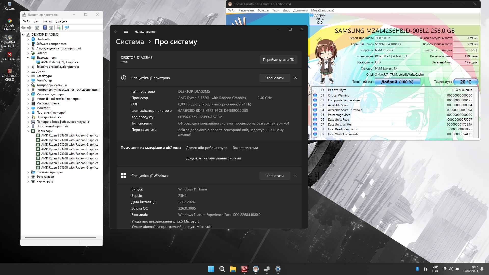The width and height of the screenshot is (489, 275).
Task: Open clock and date 9:57 in tray
Action: pyautogui.click(x=470, y=269)
